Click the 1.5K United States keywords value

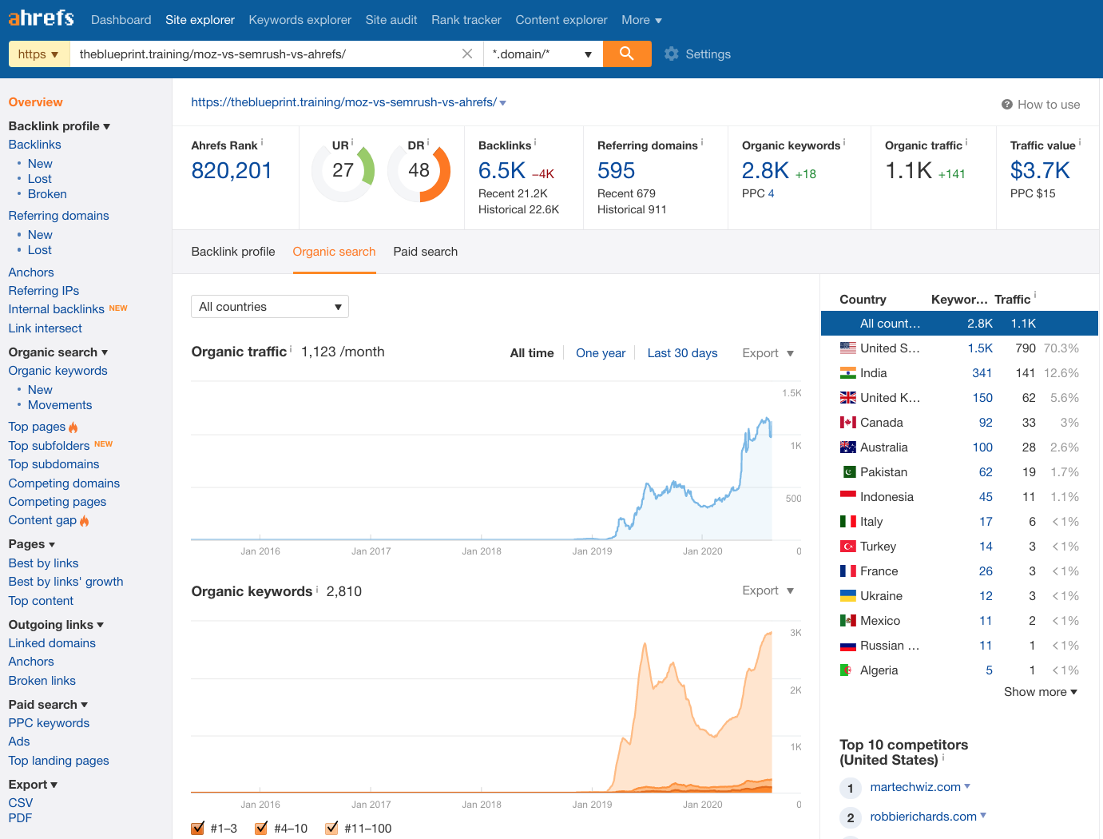(x=980, y=348)
